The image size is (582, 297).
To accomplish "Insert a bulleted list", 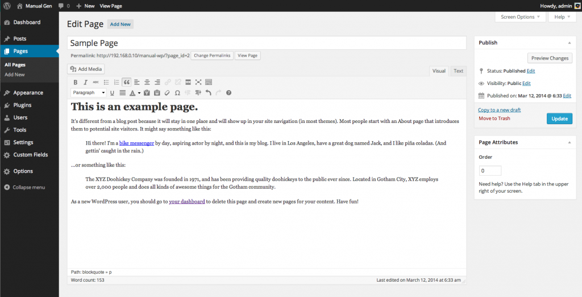I will coord(106,82).
